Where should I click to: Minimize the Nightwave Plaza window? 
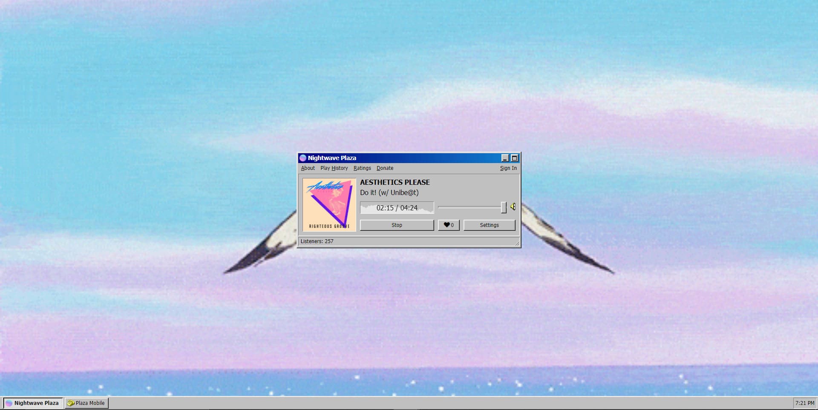(x=505, y=158)
